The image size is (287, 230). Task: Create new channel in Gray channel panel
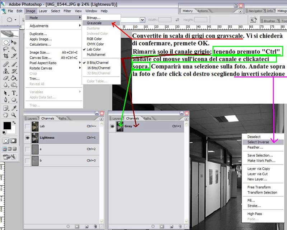171,226
